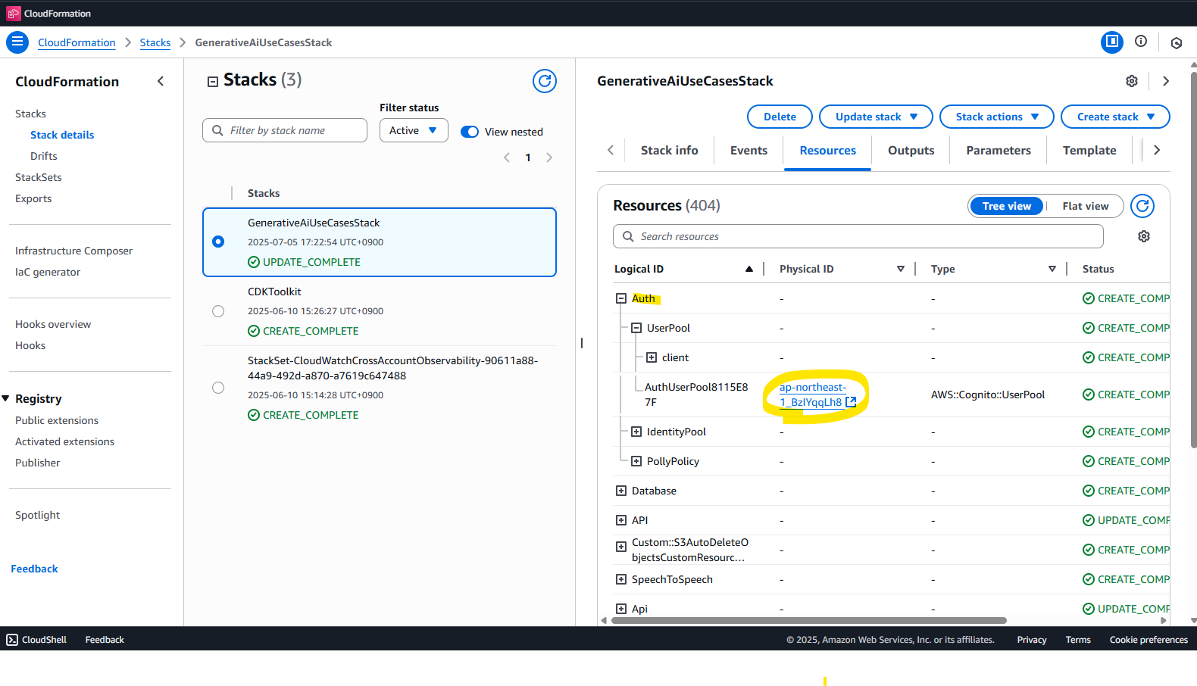Screen dimensions: 1197x686
Task: Toggle the View nested switch
Action: tap(470, 132)
